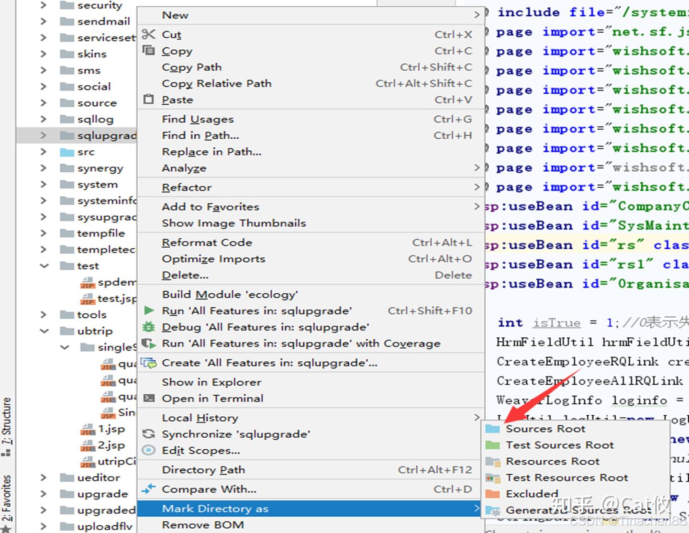Click the green Run arrow icon

pos(149,310)
